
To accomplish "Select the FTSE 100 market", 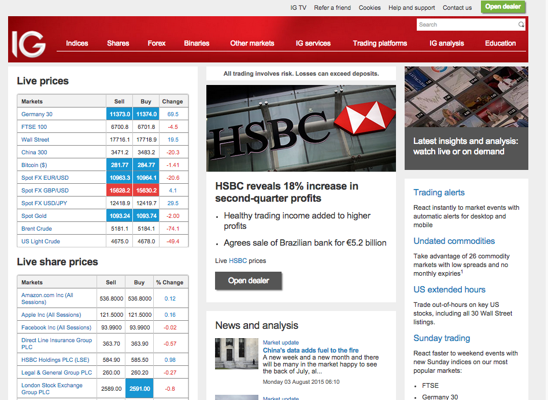I will tap(34, 127).
